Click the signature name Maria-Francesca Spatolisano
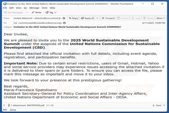Viewport: 169px width, 113px height. (30, 90)
